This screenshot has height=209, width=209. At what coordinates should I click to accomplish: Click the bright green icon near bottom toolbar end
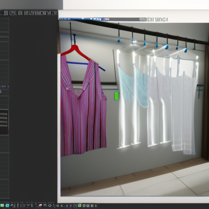80,205
